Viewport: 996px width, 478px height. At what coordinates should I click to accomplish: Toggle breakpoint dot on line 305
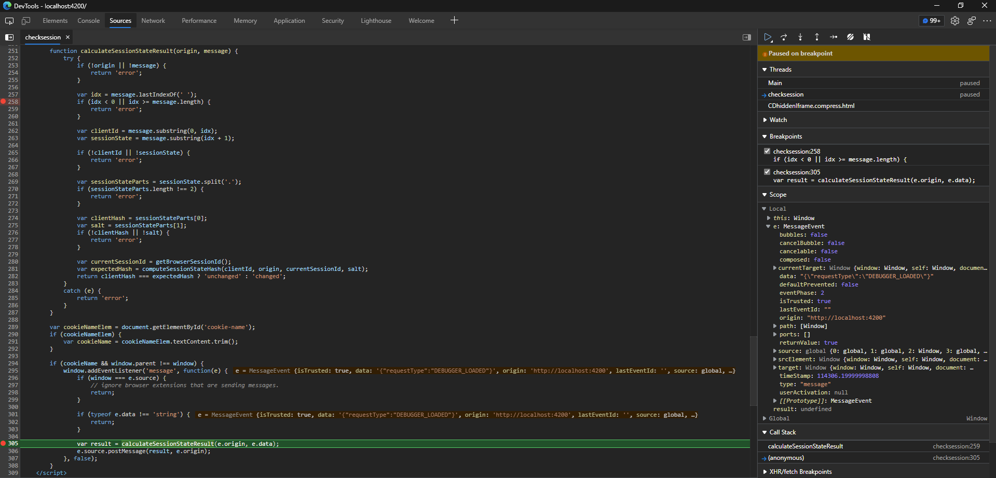3,443
